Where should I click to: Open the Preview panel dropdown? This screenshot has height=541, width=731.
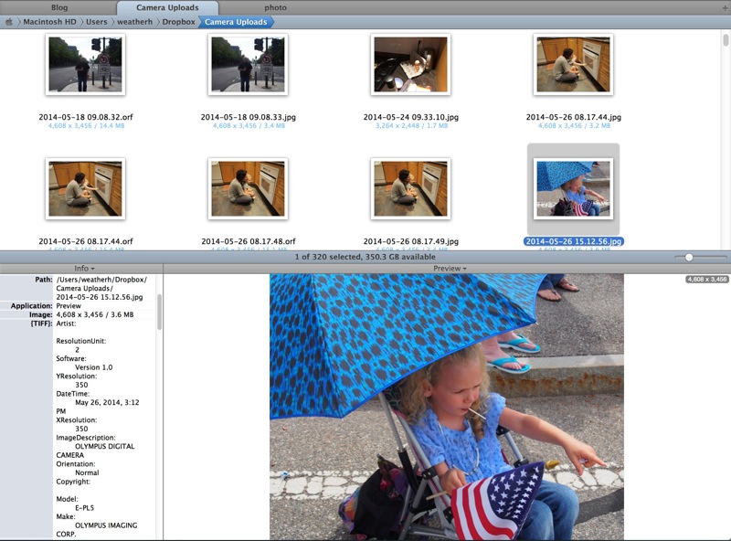pos(450,269)
